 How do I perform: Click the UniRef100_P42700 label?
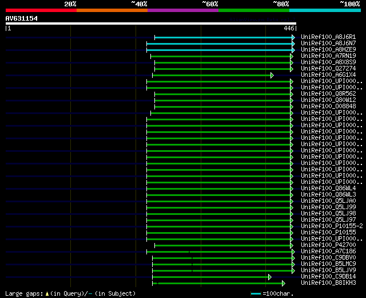coord(328,245)
